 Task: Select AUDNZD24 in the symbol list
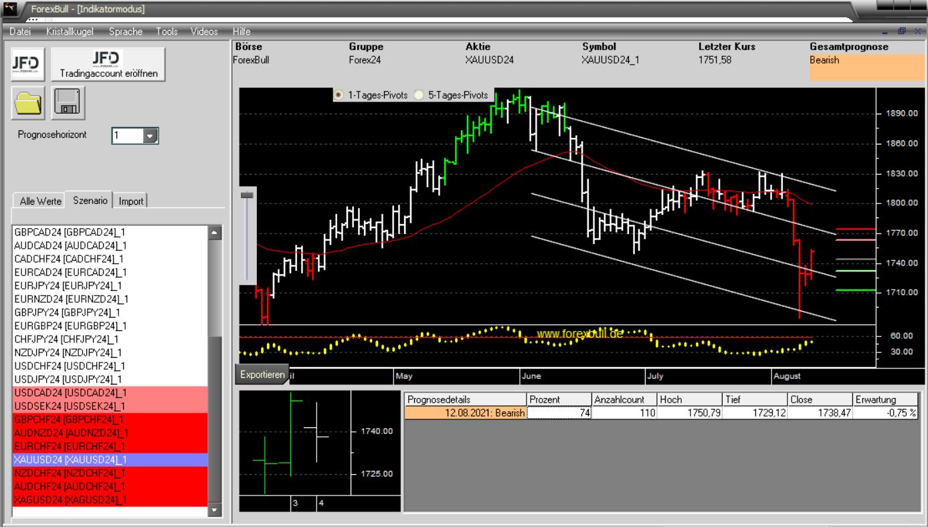(110, 433)
